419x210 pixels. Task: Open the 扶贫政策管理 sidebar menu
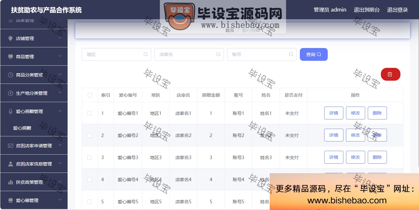34,182
